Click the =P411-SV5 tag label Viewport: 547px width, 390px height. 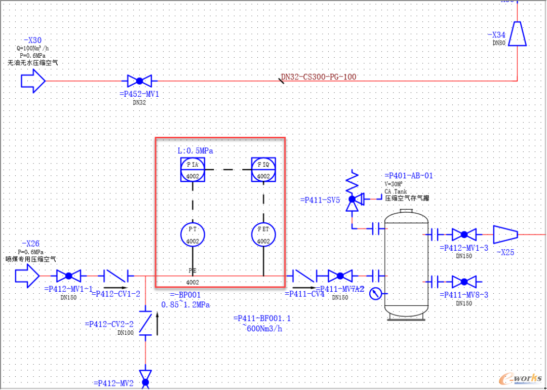(x=320, y=200)
